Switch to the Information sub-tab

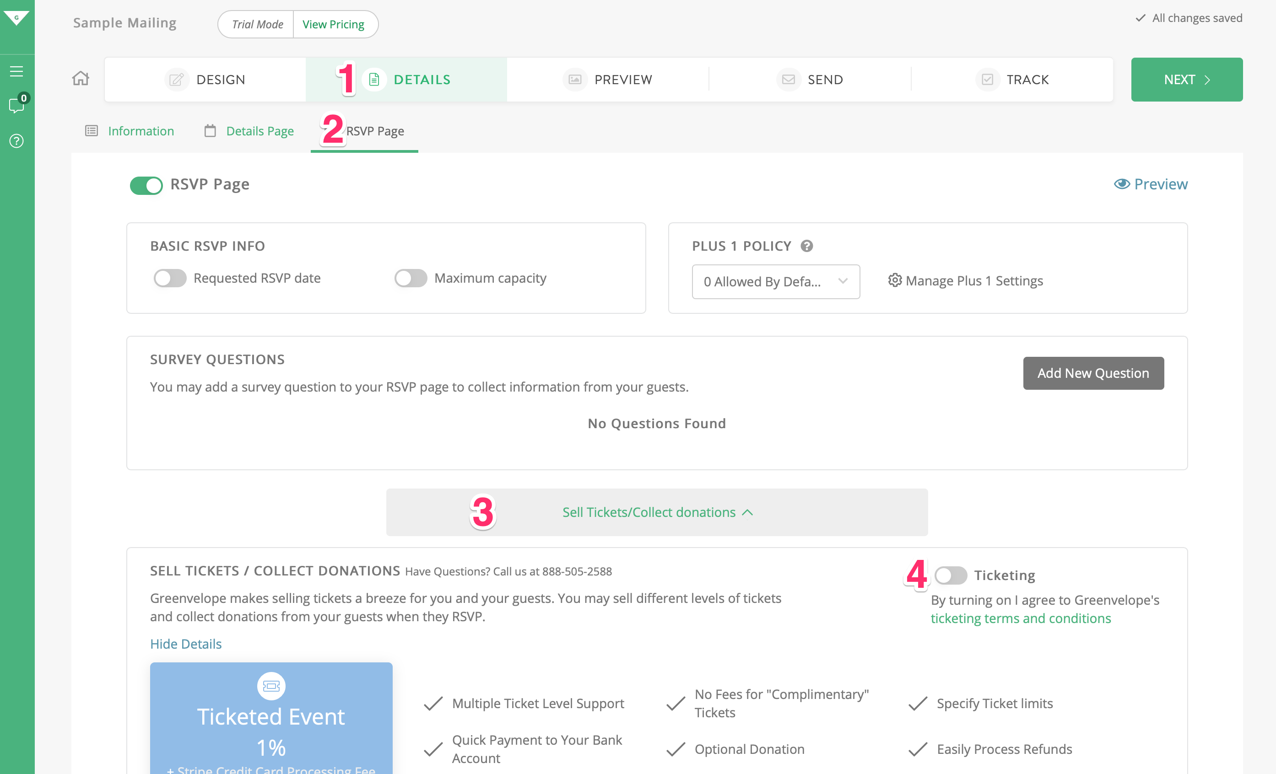pos(130,131)
